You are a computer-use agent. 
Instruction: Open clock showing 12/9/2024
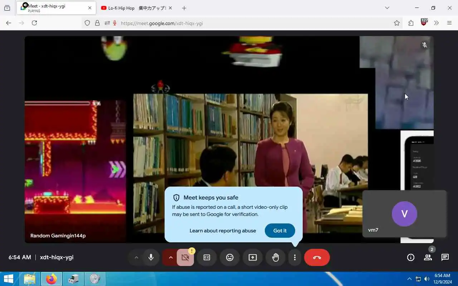(442, 279)
